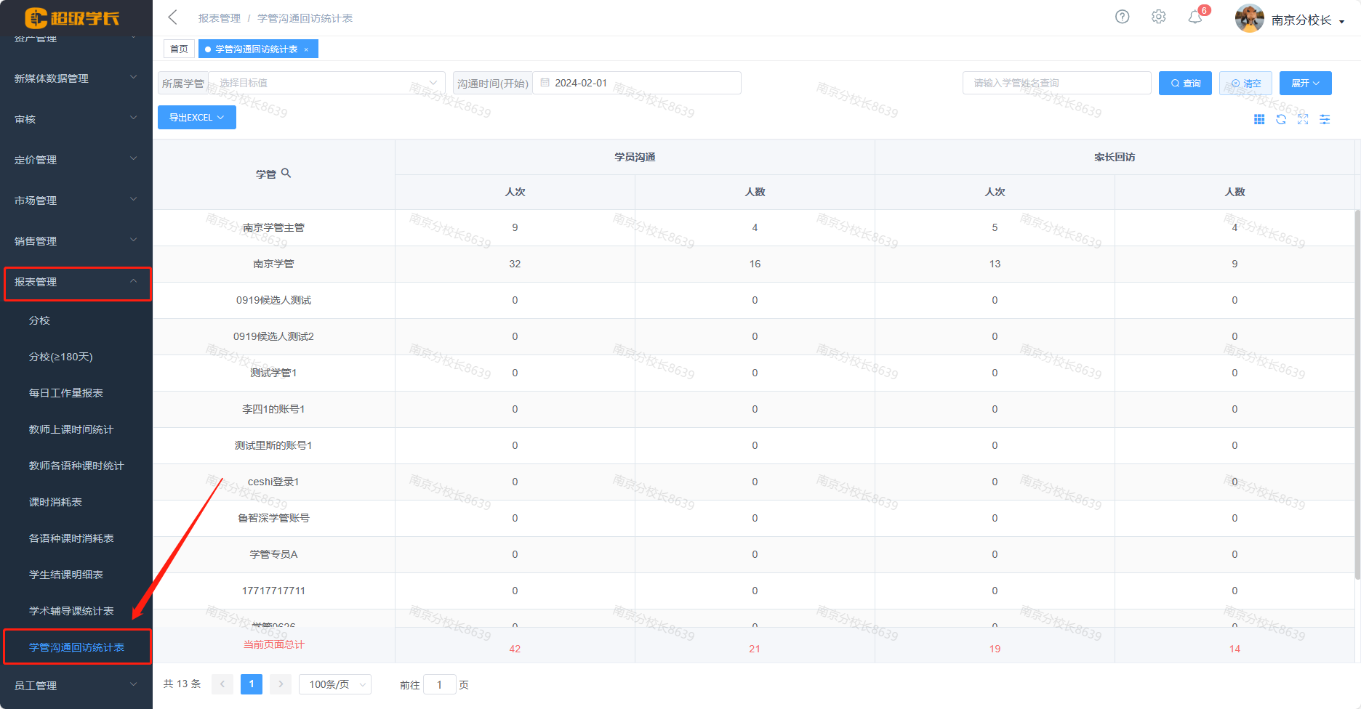Click the back arrow in header
The image size is (1361, 709).
(x=172, y=17)
